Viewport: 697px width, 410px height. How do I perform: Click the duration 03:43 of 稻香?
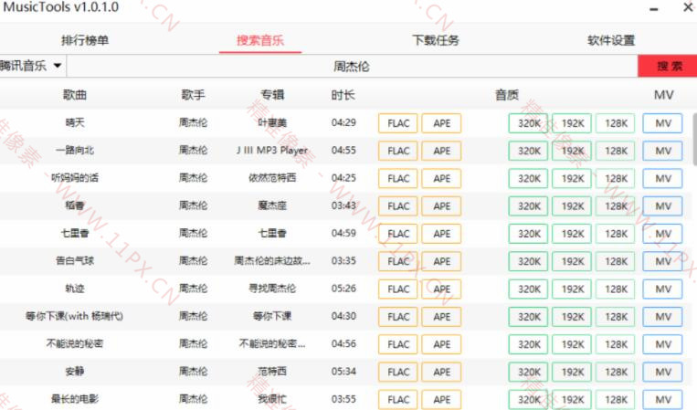pyautogui.click(x=343, y=205)
